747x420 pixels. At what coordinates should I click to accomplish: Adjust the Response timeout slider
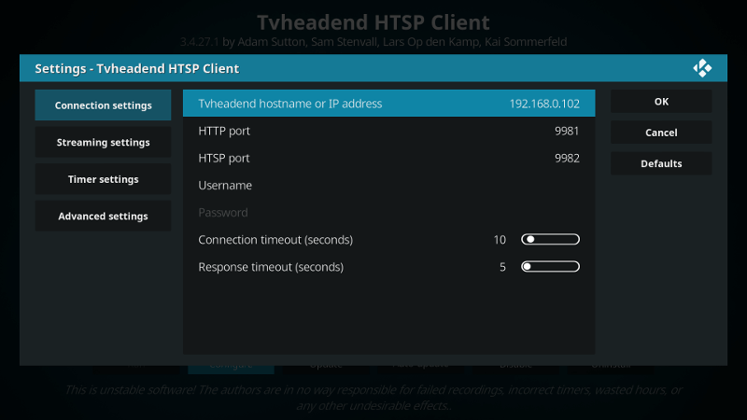(550, 267)
